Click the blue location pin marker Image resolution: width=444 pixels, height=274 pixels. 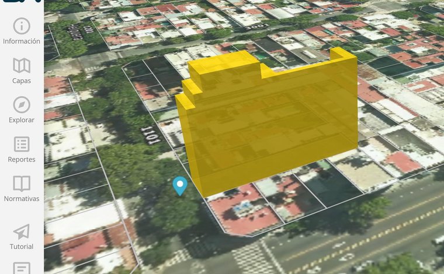click(x=180, y=186)
